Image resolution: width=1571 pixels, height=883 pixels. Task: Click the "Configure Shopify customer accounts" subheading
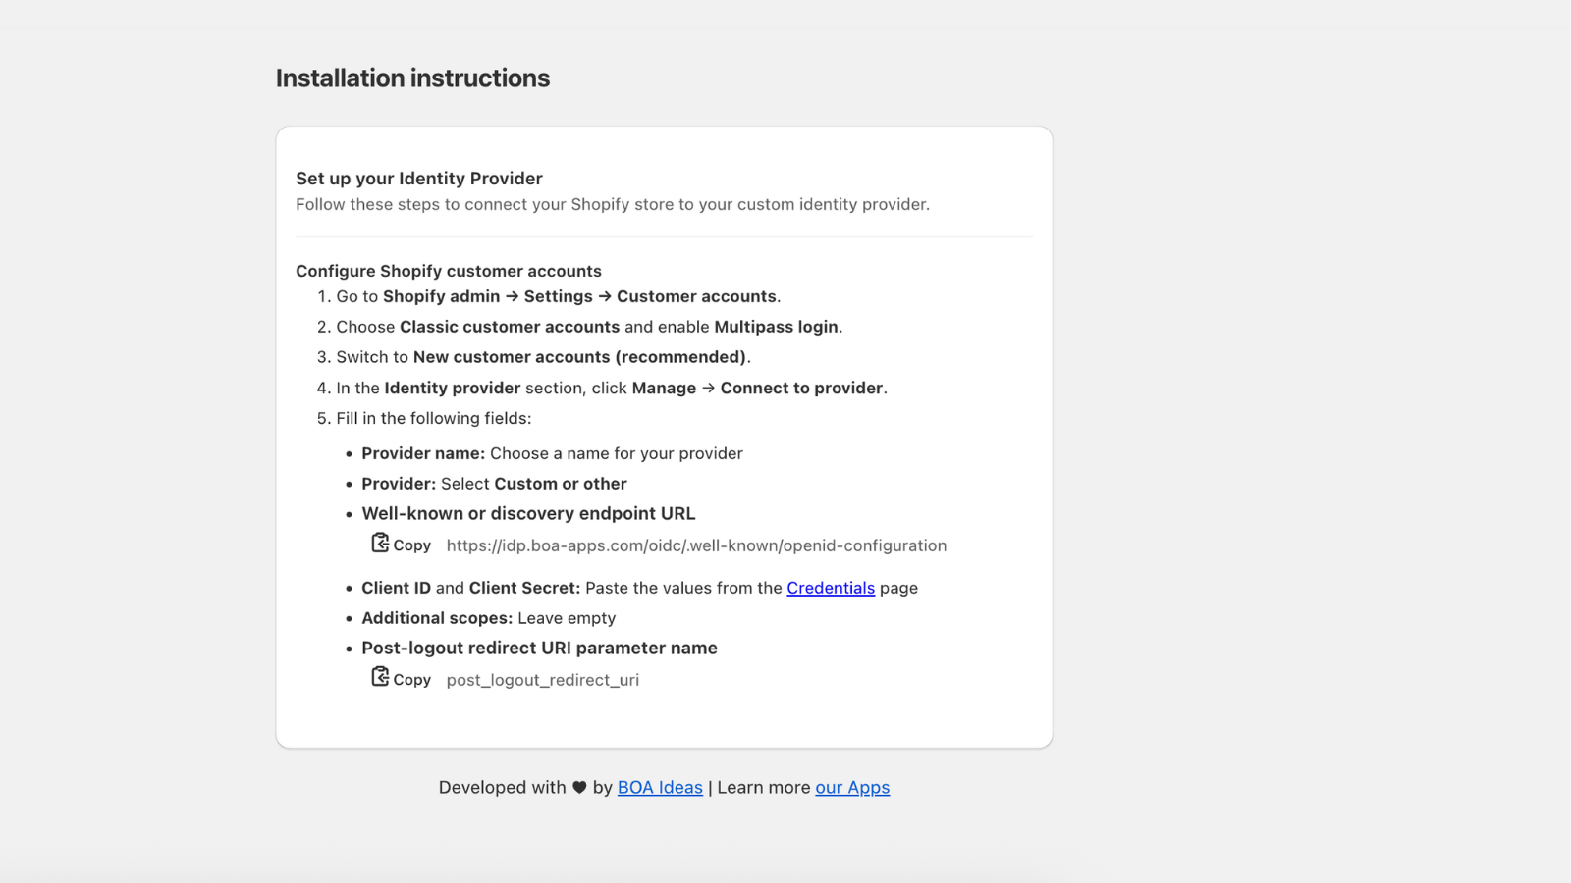(x=449, y=271)
